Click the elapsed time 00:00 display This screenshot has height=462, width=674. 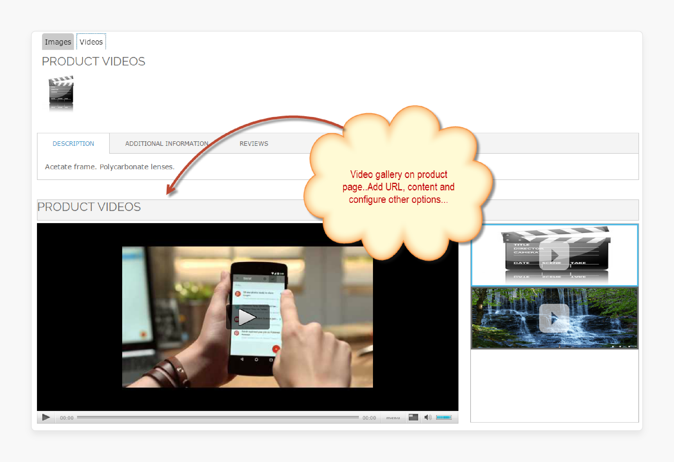click(67, 418)
